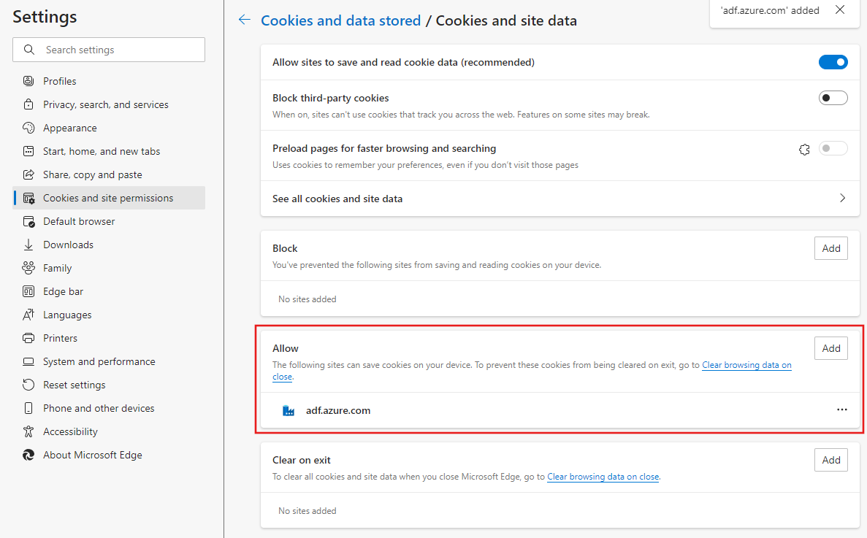Image resolution: width=867 pixels, height=538 pixels.
Task: Click the back arrow icon beside Cookies and data stored
Action: pyautogui.click(x=245, y=20)
